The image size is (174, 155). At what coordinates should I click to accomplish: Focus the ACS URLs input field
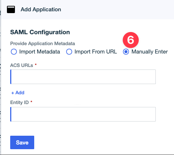[83, 77]
